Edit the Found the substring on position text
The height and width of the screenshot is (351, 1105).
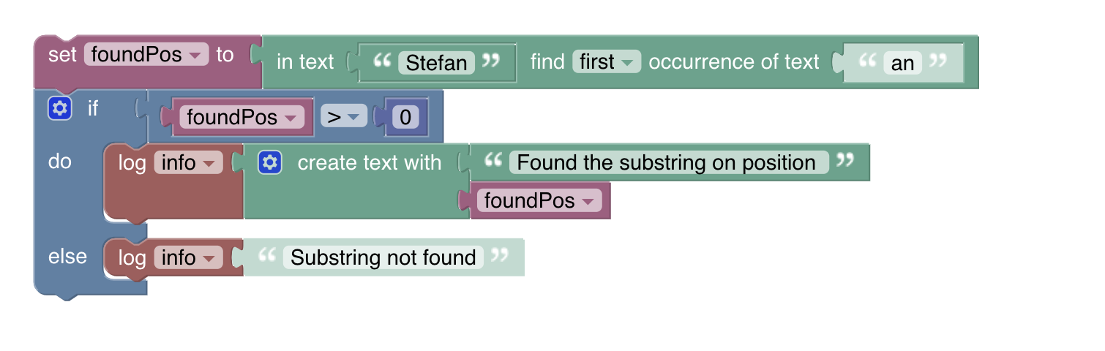pyautogui.click(x=666, y=162)
